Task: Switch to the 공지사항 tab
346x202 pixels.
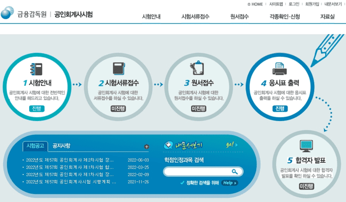Action: (x=61, y=146)
